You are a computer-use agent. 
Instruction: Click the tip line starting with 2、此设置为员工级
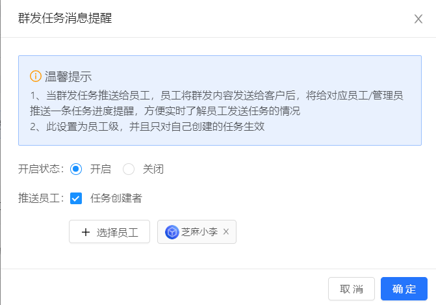pos(147,127)
